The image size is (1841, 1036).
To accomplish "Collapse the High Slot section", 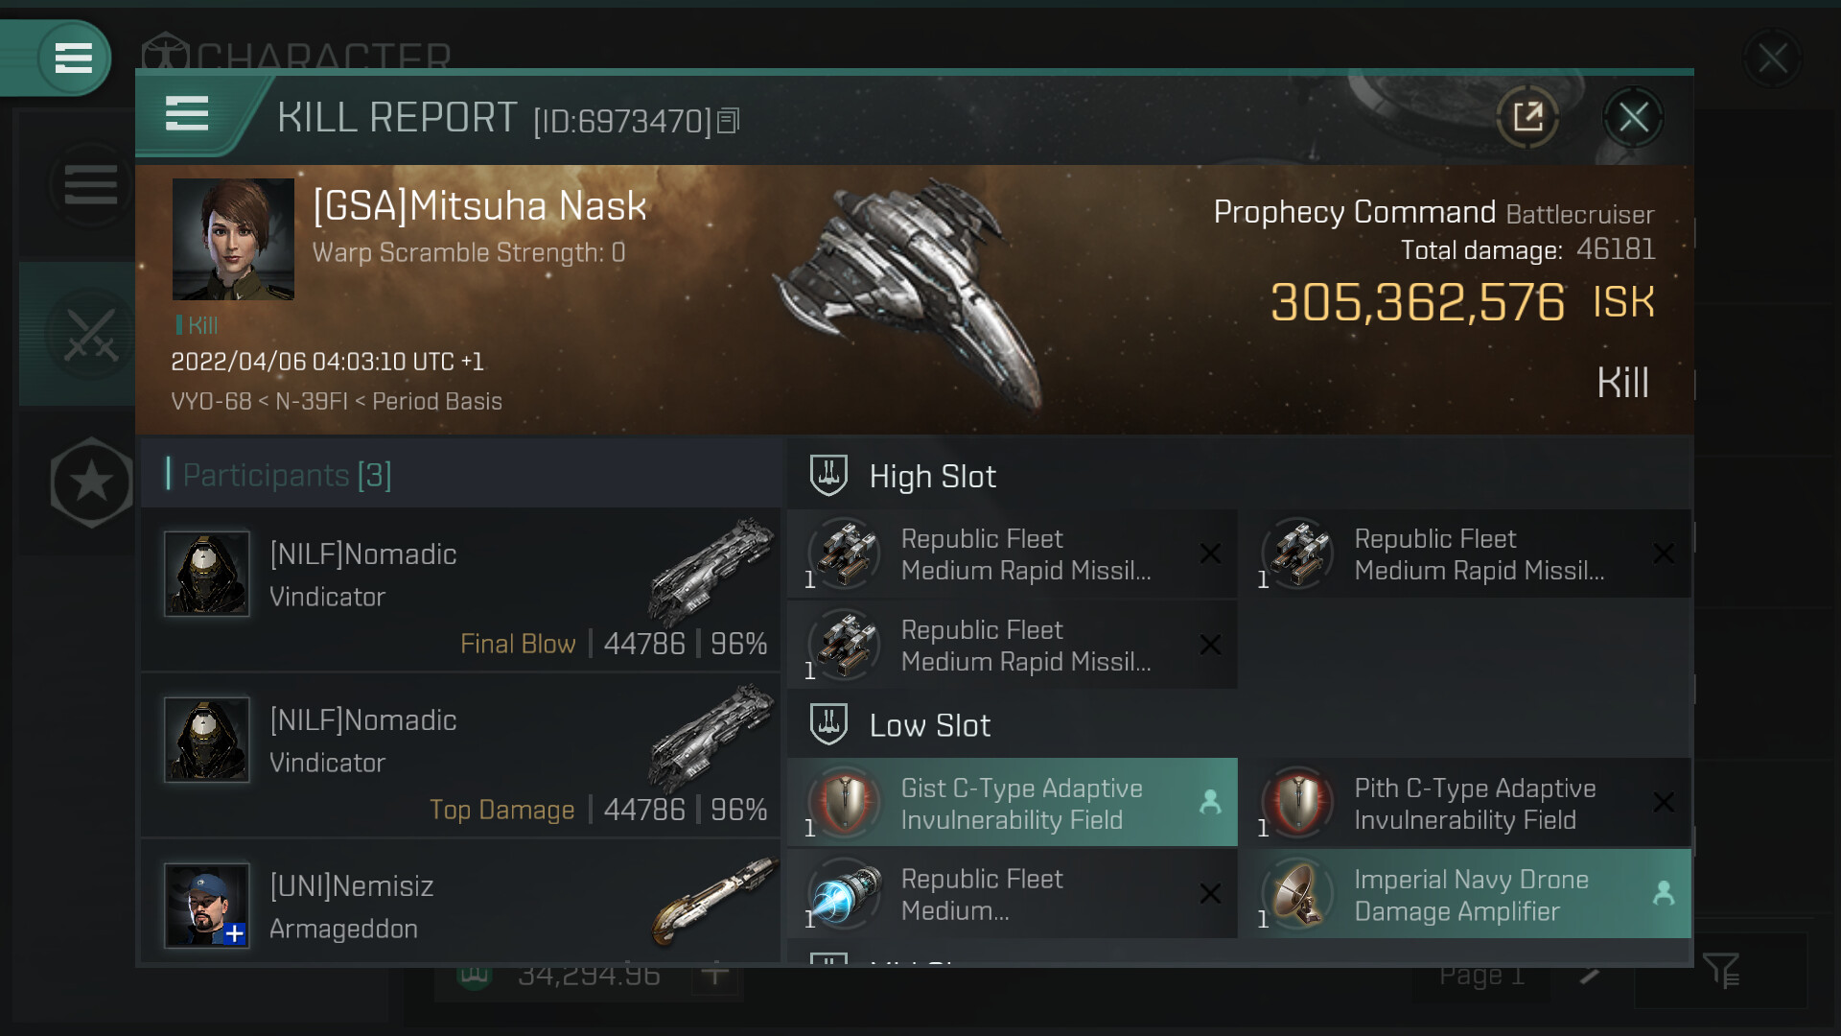I will pyautogui.click(x=932, y=476).
